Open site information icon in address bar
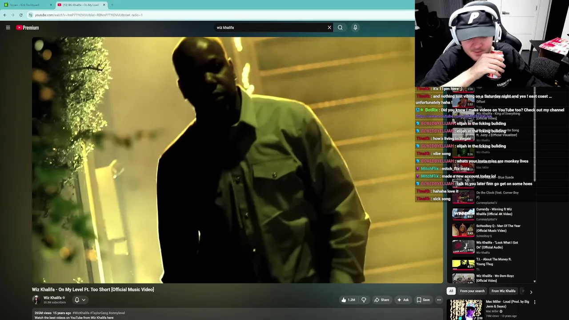 tap(31, 15)
